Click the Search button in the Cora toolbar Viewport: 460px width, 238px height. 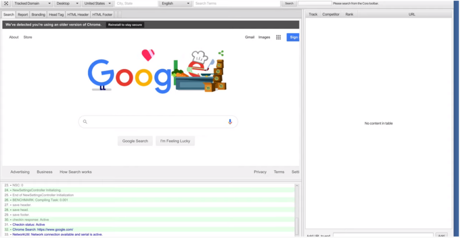click(x=289, y=4)
